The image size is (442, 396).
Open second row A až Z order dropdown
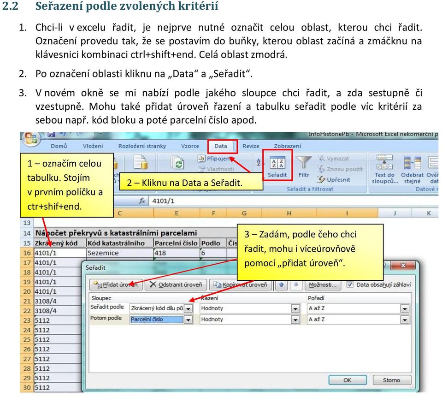click(405, 319)
